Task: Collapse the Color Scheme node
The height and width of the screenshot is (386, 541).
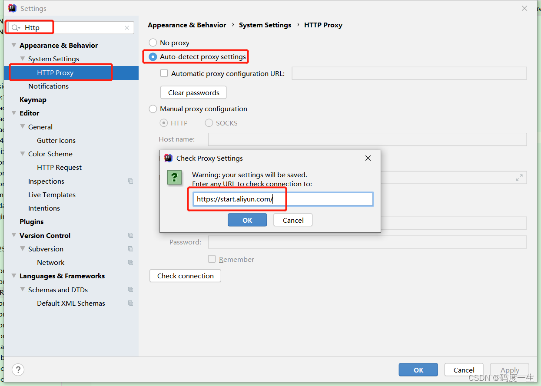Action: coord(23,154)
